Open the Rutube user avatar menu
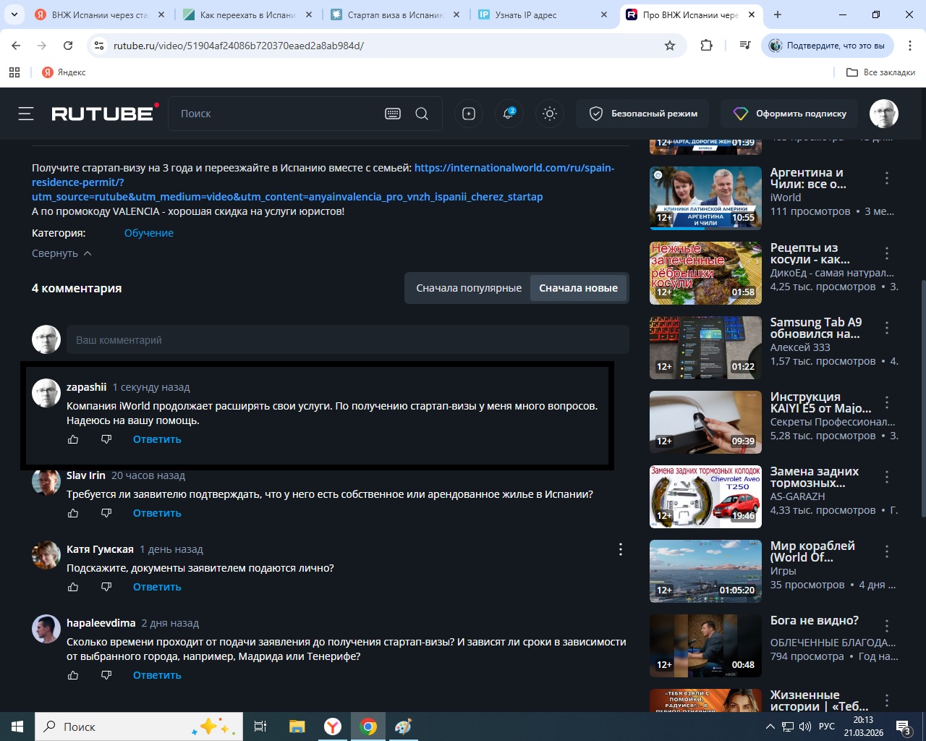Viewport: 926px width, 741px height. click(x=883, y=114)
